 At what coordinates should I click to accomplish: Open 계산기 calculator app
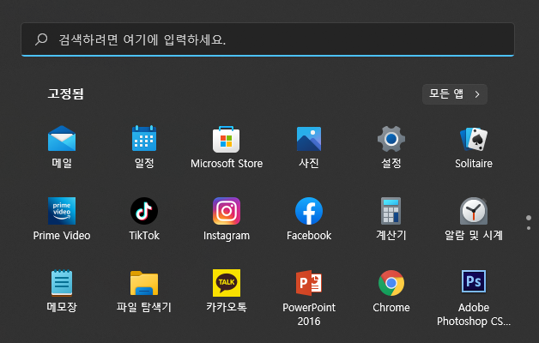[391, 219]
